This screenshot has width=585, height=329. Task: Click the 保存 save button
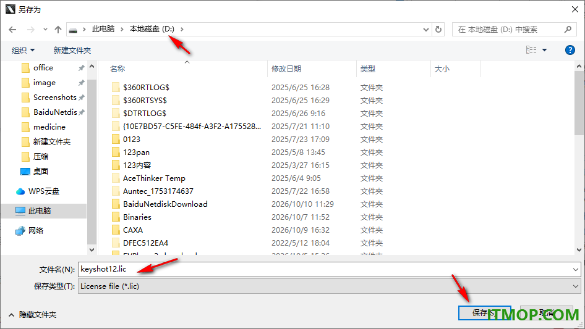[485, 313]
